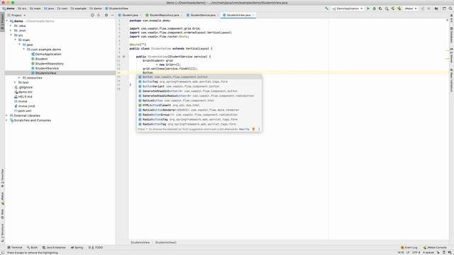Click the Locate (select opened file) target icon
The height and width of the screenshot is (255, 454).
(x=92, y=15)
